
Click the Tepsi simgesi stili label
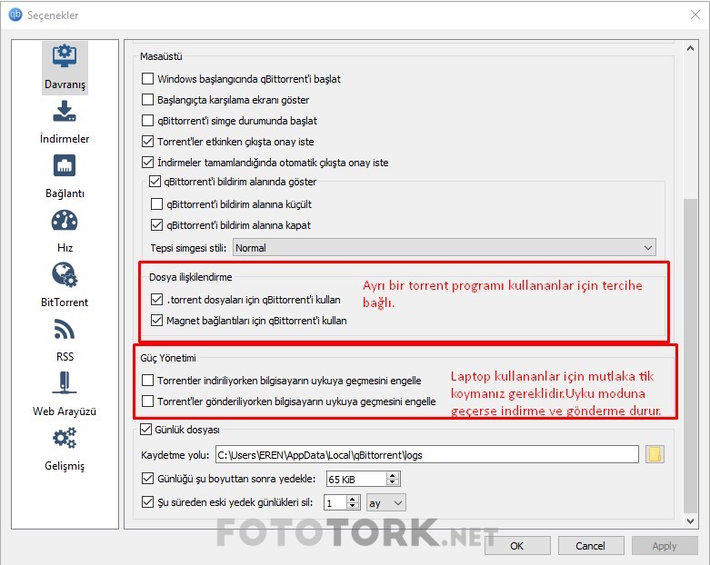(x=188, y=248)
